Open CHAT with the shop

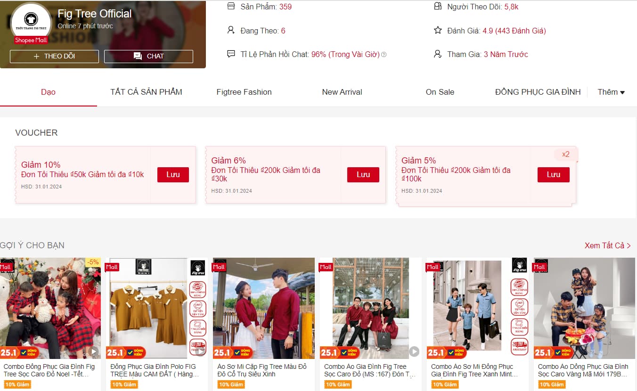(148, 56)
